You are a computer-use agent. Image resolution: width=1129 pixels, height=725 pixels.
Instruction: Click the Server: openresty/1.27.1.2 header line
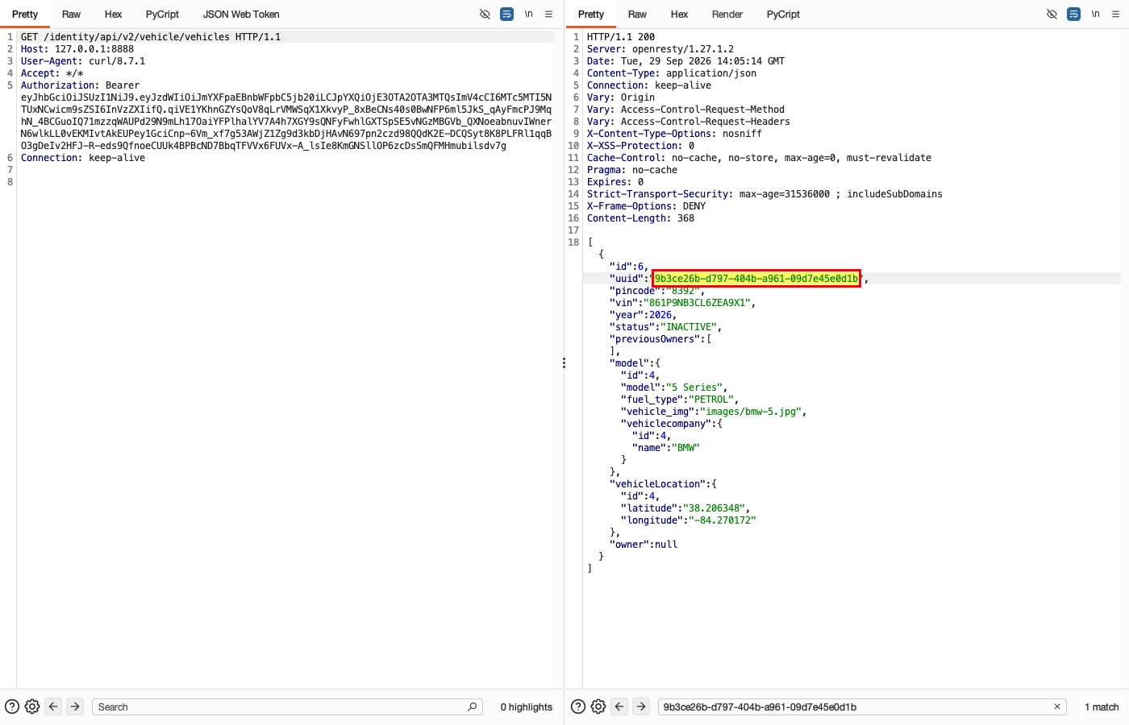(660, 49)
